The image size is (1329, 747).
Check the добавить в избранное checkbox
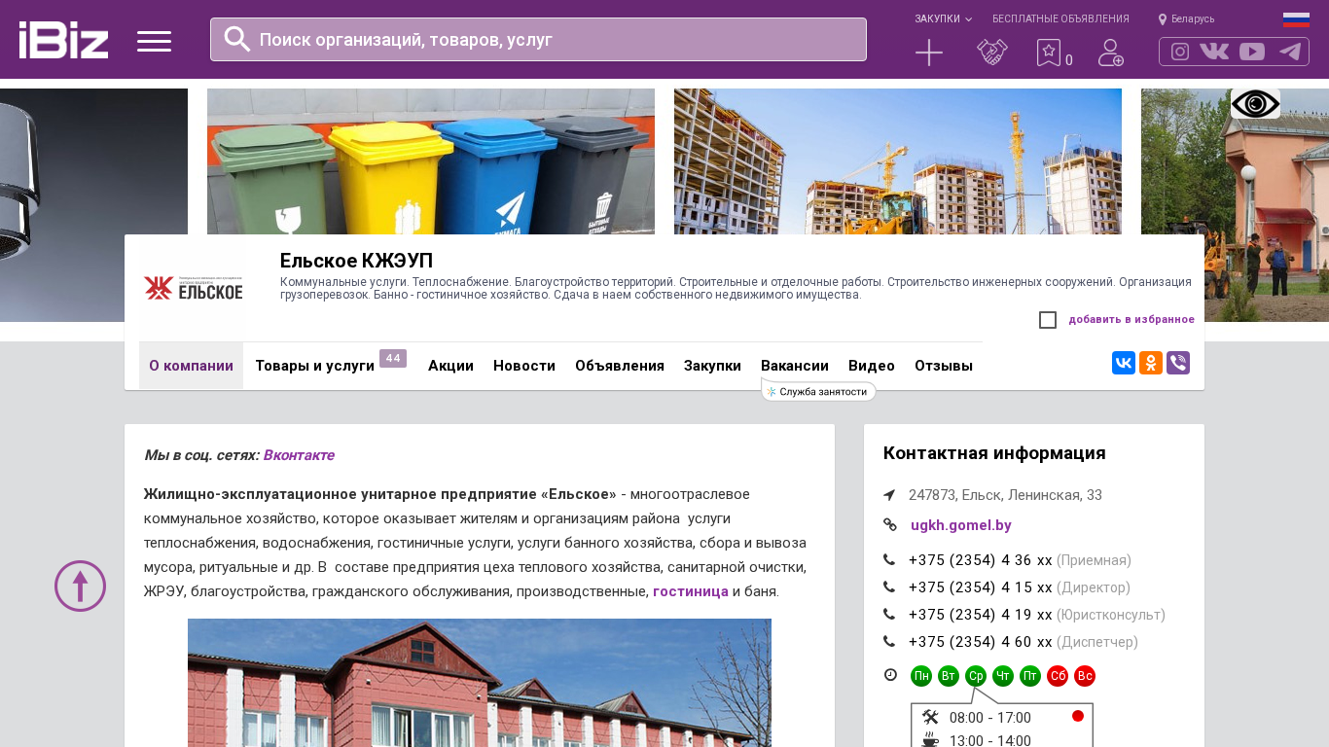click(x=1048, y=320)
